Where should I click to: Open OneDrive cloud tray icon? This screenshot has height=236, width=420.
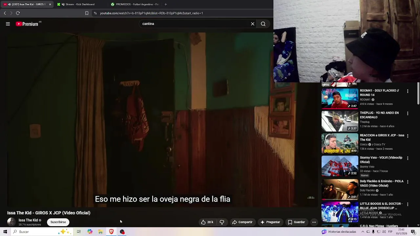click(368, 232)
